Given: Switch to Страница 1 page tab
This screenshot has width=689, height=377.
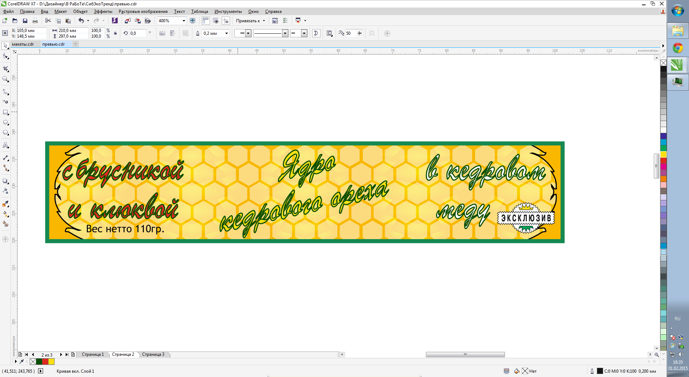Looking at the screenshot, I should point(93,354).
